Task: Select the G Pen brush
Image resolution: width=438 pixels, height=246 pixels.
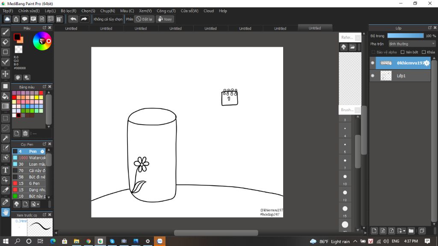Action: coord(29,184)
